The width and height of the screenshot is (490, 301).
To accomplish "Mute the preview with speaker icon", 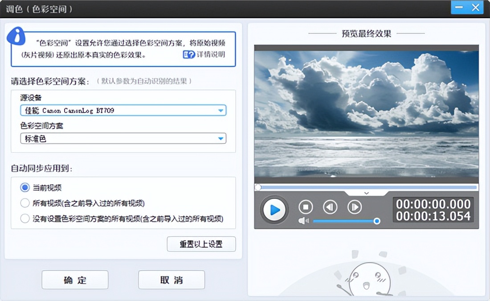I will tap(303, 221).
